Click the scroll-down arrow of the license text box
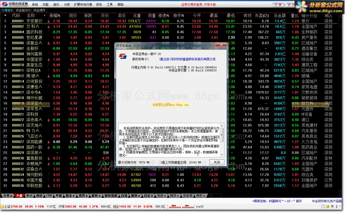 222,155
